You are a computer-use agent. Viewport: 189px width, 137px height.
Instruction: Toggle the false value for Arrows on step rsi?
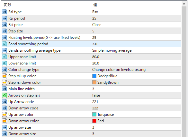point(136,95)
